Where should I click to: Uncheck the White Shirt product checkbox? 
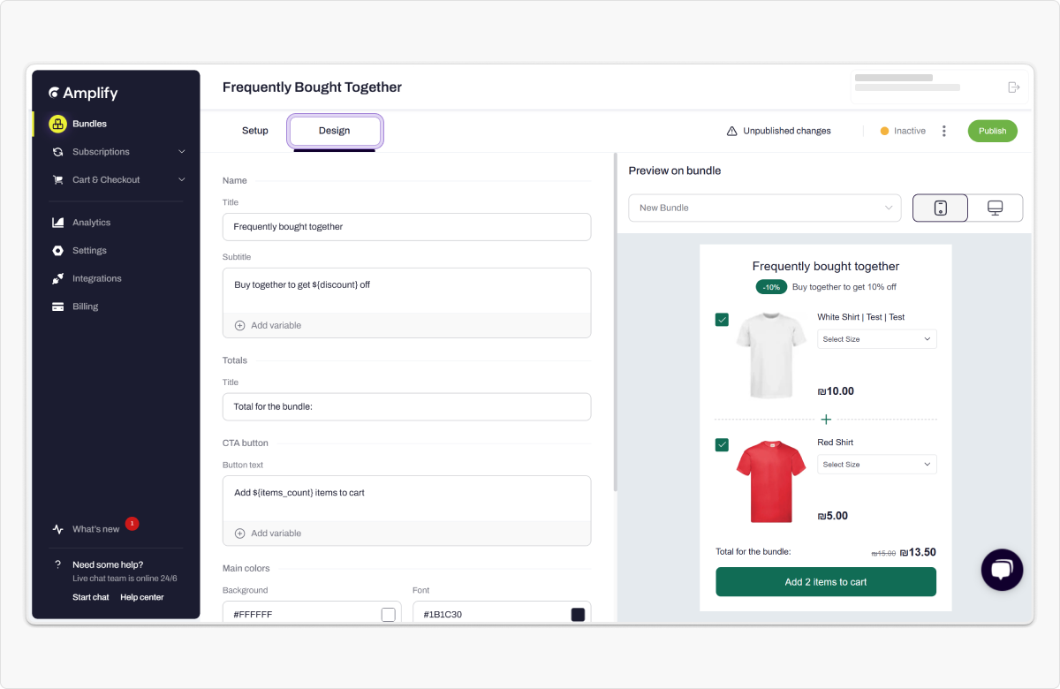pos(722,320)
